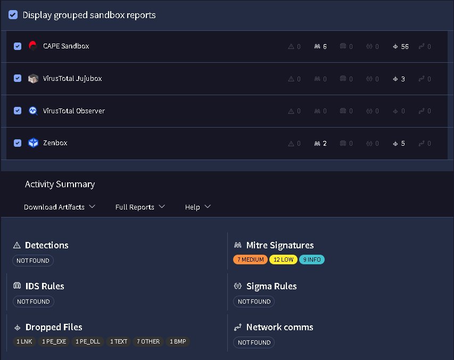
Task: Click NOT FOUND under Network comms
Action: [254, 342]
